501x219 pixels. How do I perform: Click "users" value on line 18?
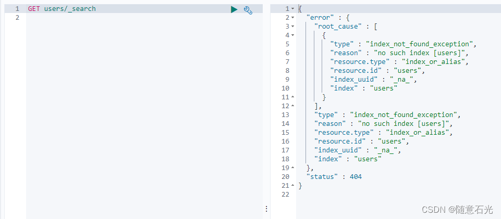click(x=368, y=159)
